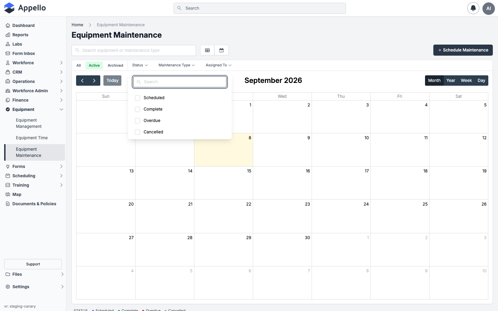Click the Map icon in sidebar
The height and width of the screenshot is (311, 498).
pos(8,195)
